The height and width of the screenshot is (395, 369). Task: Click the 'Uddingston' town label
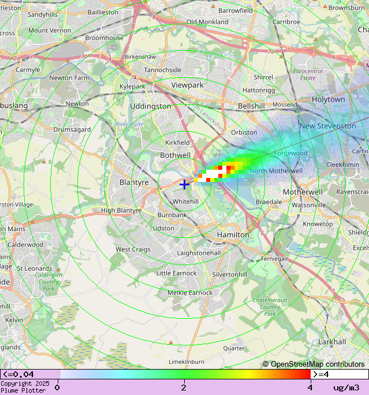pyautogui.click(x=151, y=106)
